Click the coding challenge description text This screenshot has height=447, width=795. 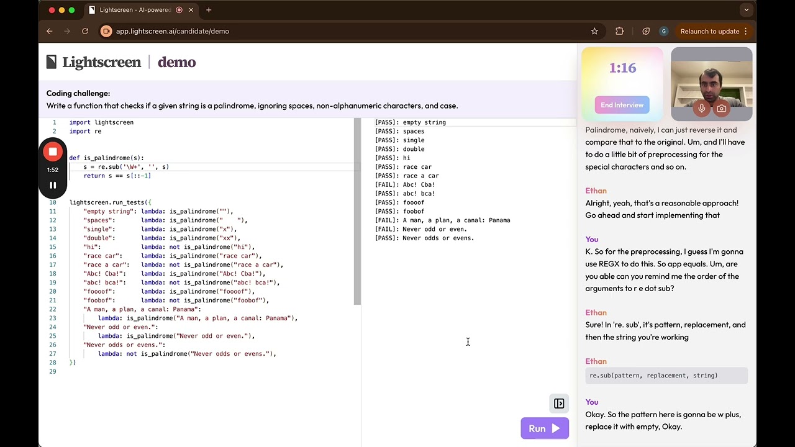point(252,106)
